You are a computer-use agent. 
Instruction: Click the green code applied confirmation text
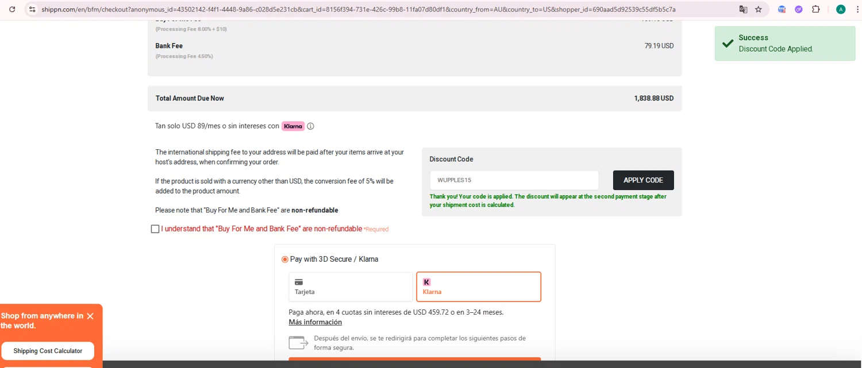click(548, 200)
